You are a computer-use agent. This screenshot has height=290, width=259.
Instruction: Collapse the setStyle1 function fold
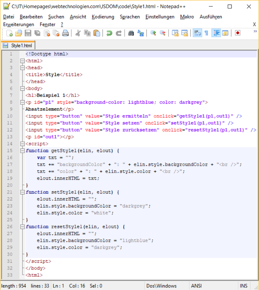[x=22, y=192]
